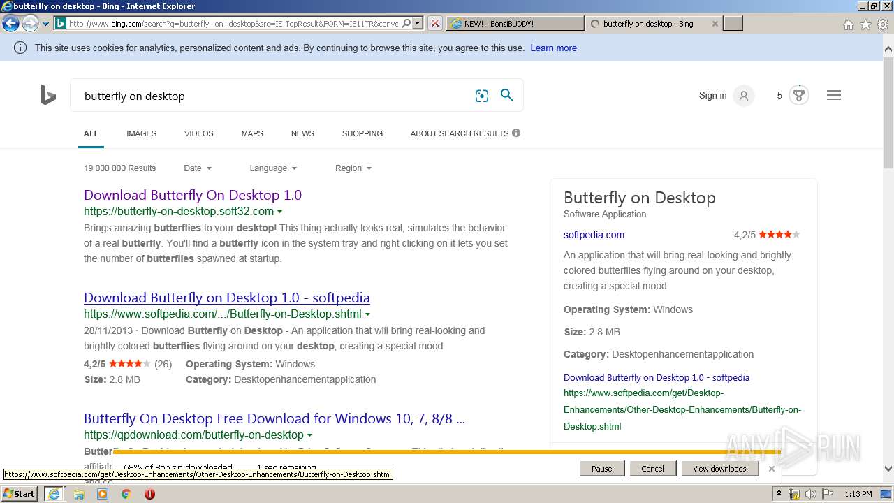
Task: Switch to the NEW! - BonziBUDDY! browser tab
Action: coord(515,23)
